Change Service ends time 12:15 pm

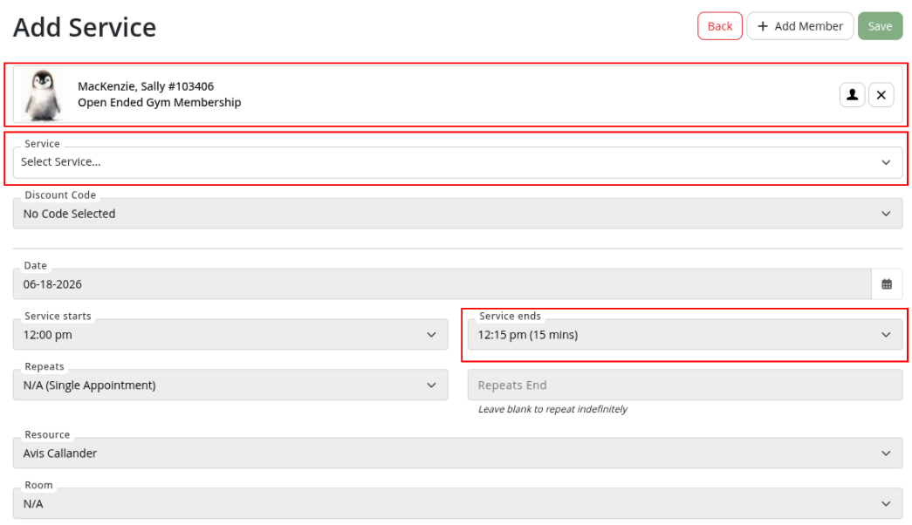[684, 335]
